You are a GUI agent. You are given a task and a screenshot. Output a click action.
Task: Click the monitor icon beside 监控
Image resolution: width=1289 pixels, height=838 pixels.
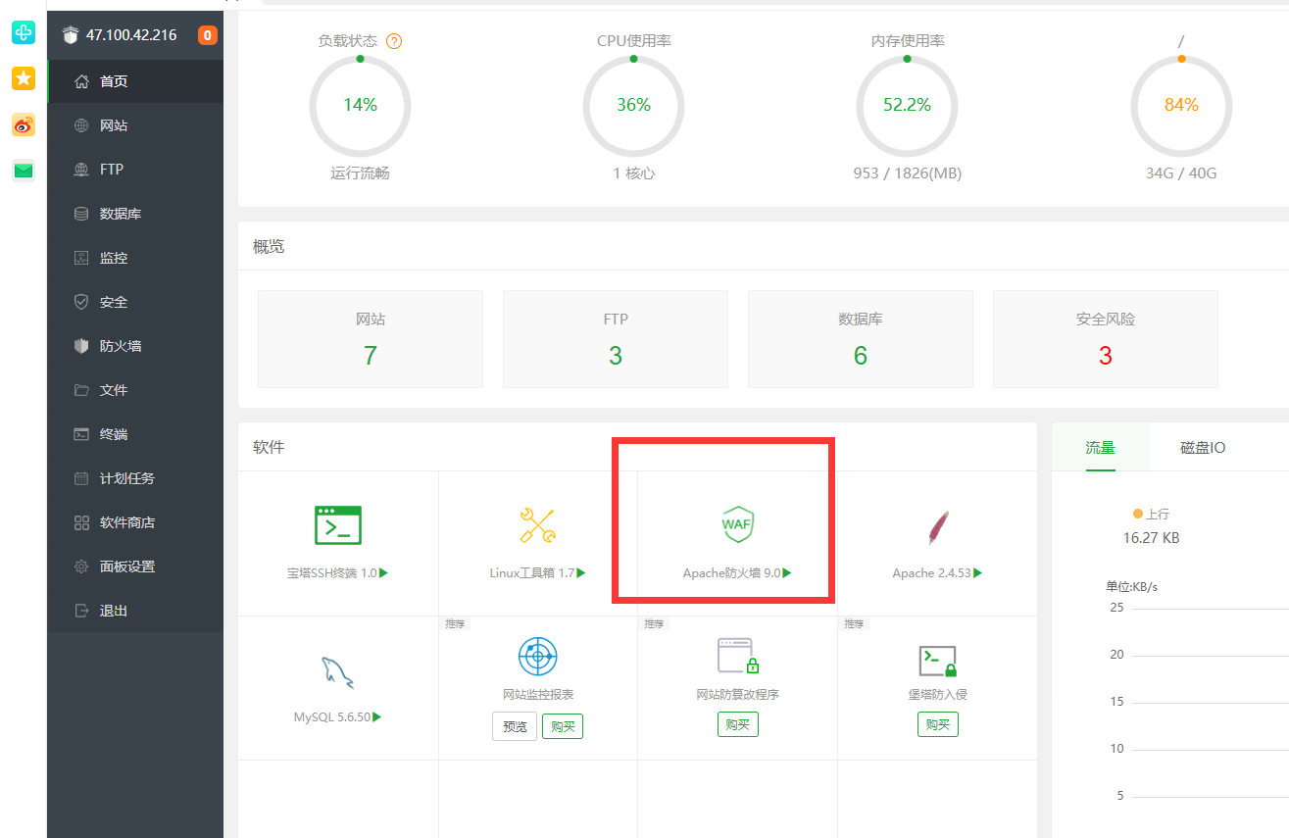(x=82, y=258)
